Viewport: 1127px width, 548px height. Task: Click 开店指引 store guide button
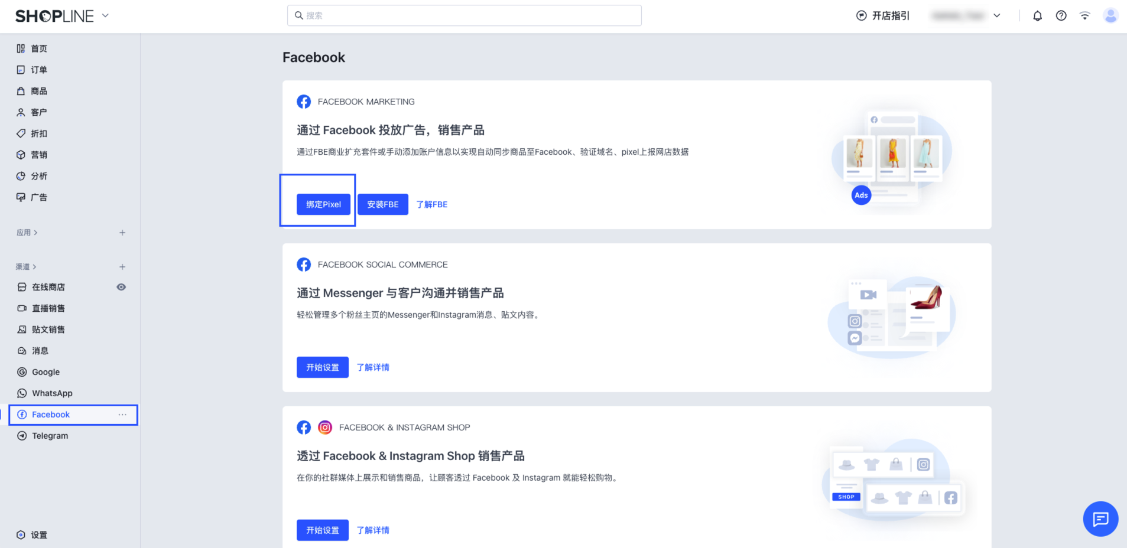(883, 16)
